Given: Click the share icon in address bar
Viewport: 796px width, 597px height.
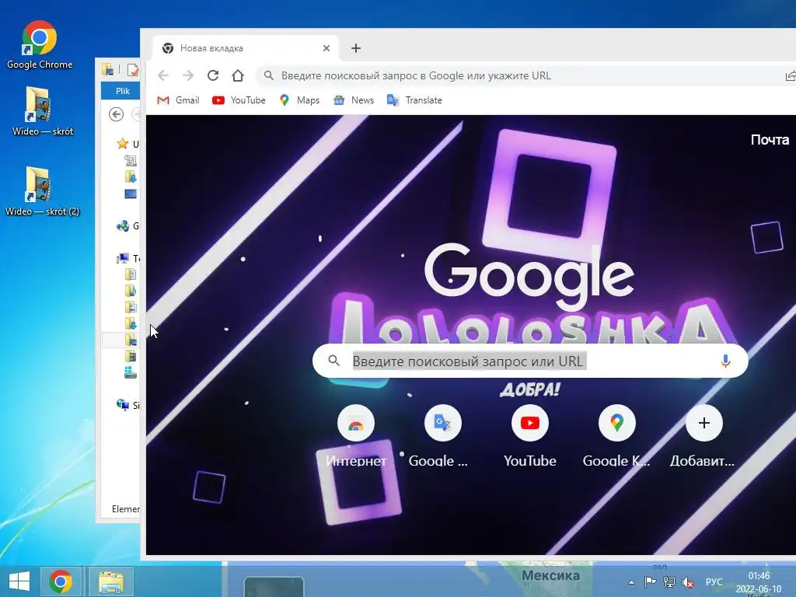Looking at the screenshot, I should point(790,75).
